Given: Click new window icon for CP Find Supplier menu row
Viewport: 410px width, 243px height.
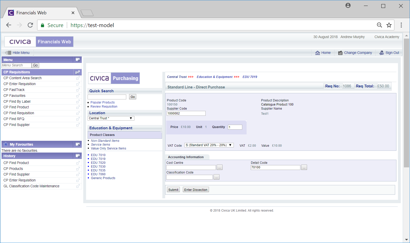Looking at the screenshot, I should 78,125.
